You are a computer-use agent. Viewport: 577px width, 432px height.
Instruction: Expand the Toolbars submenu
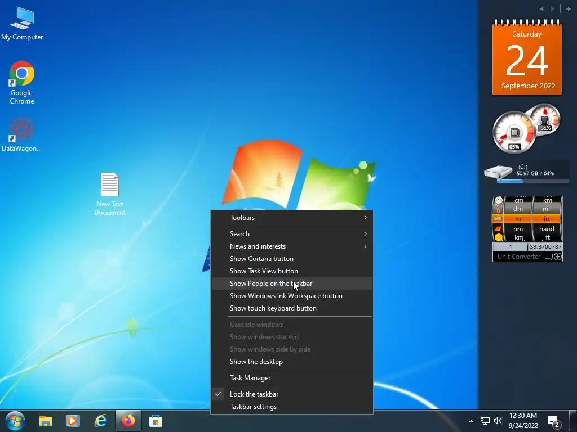[x=292, y=218]
